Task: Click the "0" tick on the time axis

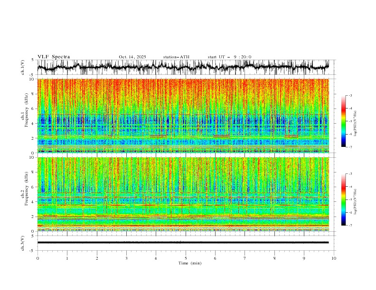Action: 38,258
